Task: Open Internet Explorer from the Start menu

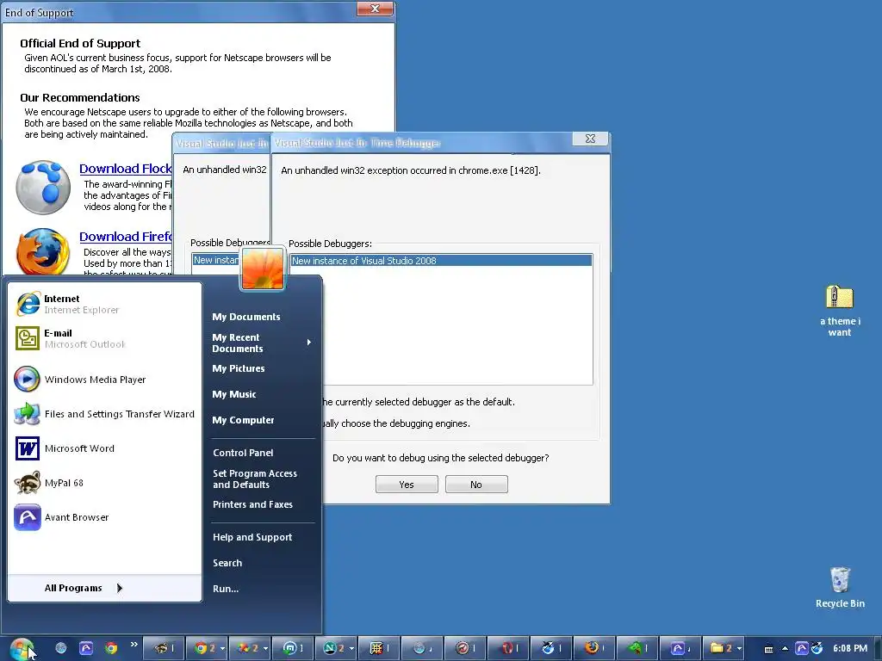Action: pyautogui.click(x=104, y=304)
